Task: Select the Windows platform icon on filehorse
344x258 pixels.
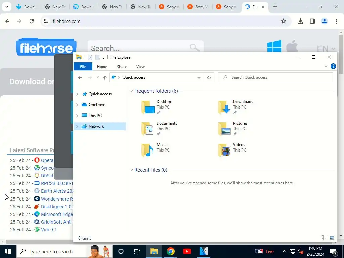Action: point(274,46)
